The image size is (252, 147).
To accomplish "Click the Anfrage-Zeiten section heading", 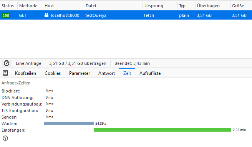I will click(x=16, y=83).
